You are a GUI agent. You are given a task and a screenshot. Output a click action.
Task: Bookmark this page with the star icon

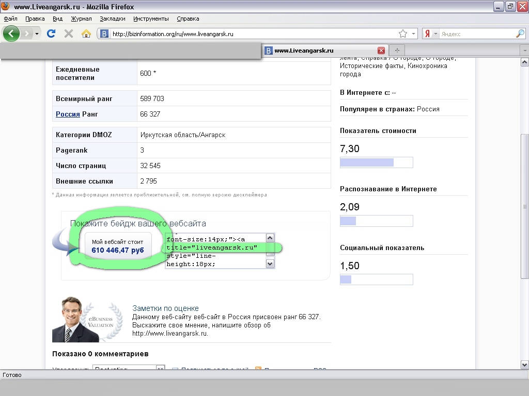[x=403, y=34]
